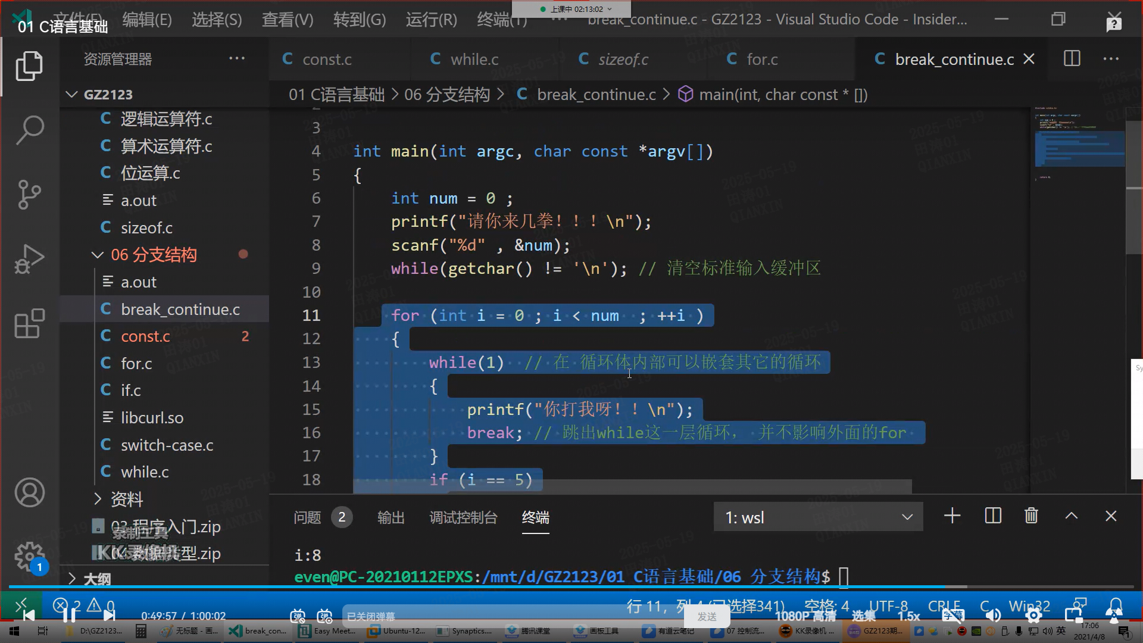Switch to the while.c editor tab
This screenshot has width=1143, height=643.
(x=474, y=60)
